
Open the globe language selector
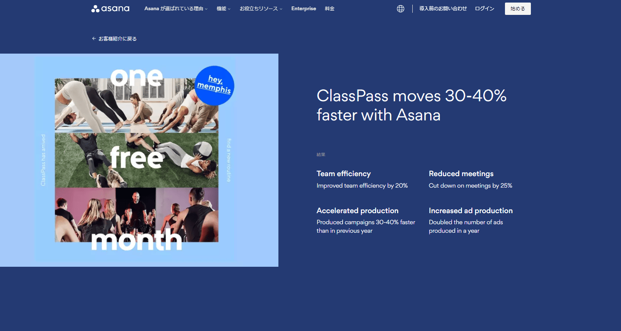point(400,9)
